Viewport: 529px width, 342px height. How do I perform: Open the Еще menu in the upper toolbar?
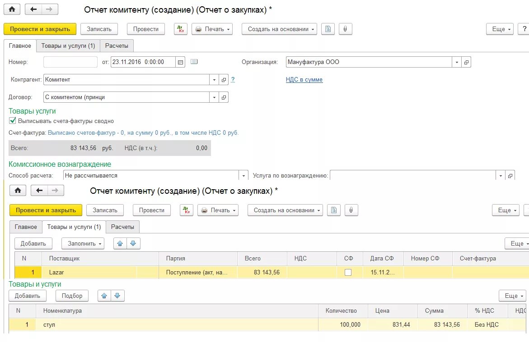(x=500, y=29)
